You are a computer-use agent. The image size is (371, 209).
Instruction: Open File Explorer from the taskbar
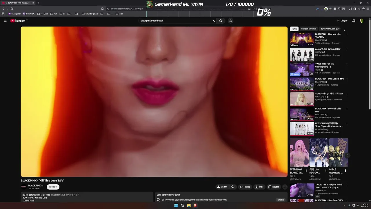click(x=189, y=206)
